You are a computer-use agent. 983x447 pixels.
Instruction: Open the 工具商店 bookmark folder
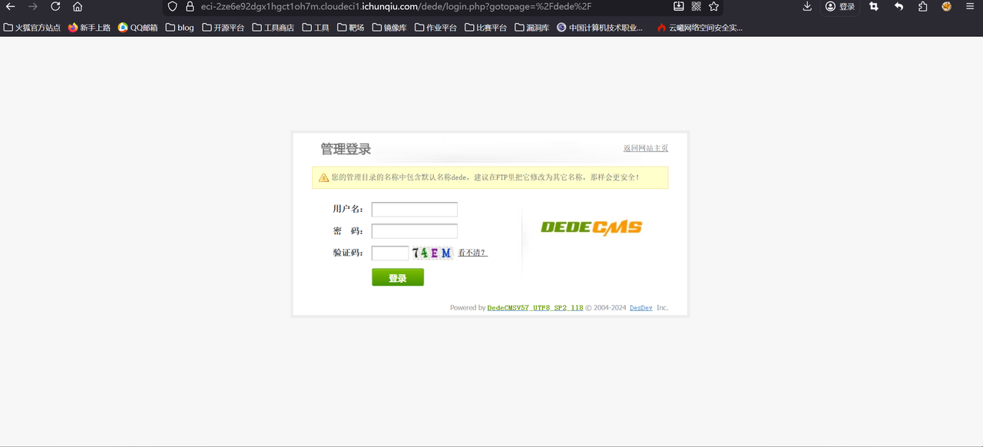(x=273, y=28)
